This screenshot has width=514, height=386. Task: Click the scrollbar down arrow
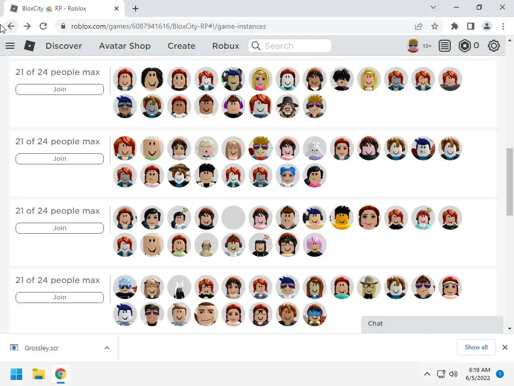pyautogui.click(x=509, y=329)
